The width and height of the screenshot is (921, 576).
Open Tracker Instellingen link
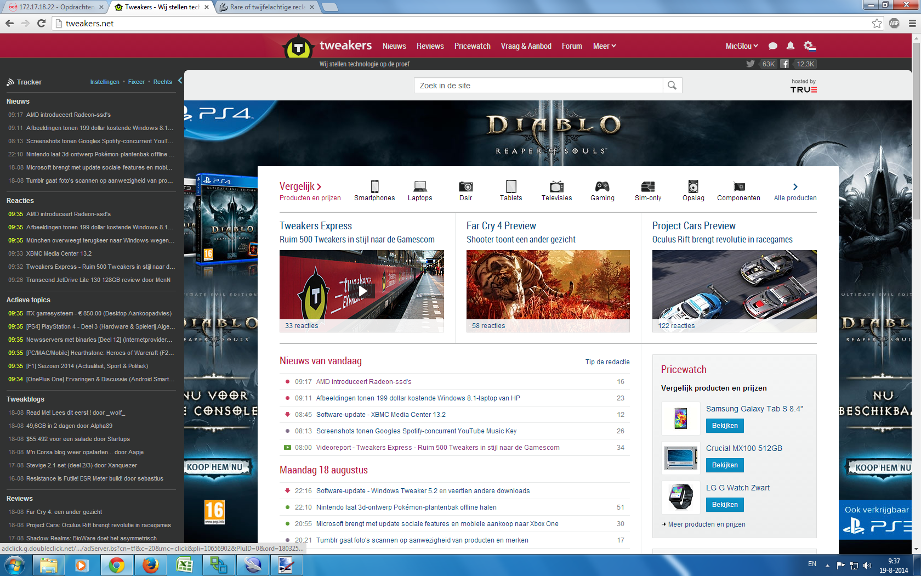pyautogui.click(x=105, y=82)
